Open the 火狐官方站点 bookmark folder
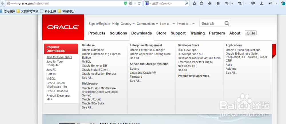 [x=27, y=11]
